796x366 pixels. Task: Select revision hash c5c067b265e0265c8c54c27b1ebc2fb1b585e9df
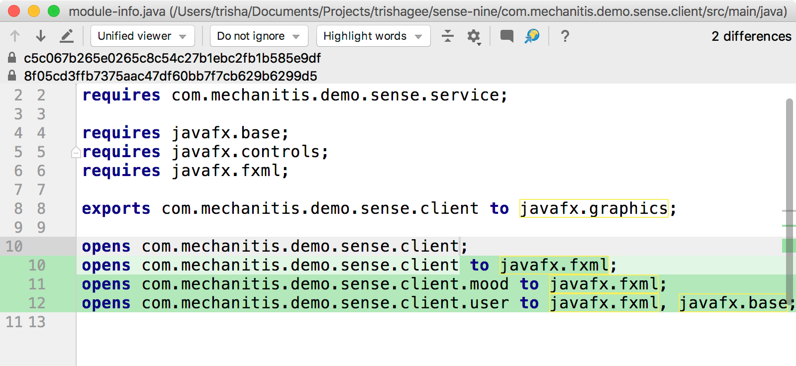click(x=172, y=58)
